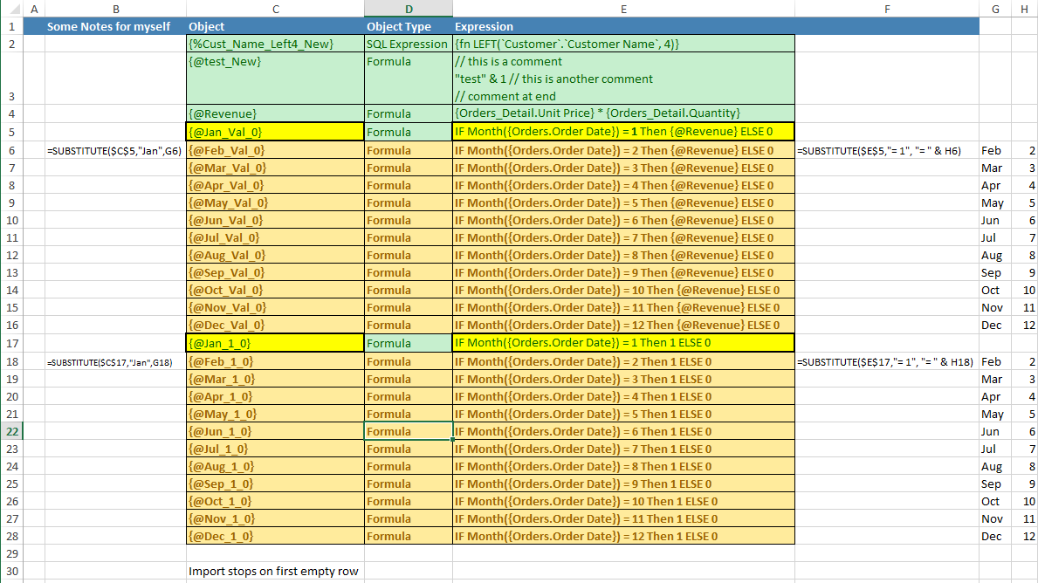Select the 'SQL Expression' cell
The width and height of the screenshot is (1038, 583).
pyautogui.click(x=409, y=44)
